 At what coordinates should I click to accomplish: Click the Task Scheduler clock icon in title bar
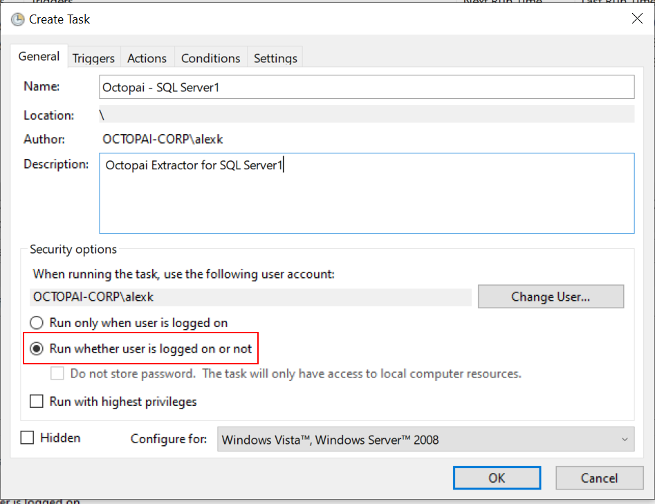tap(18, 19)
